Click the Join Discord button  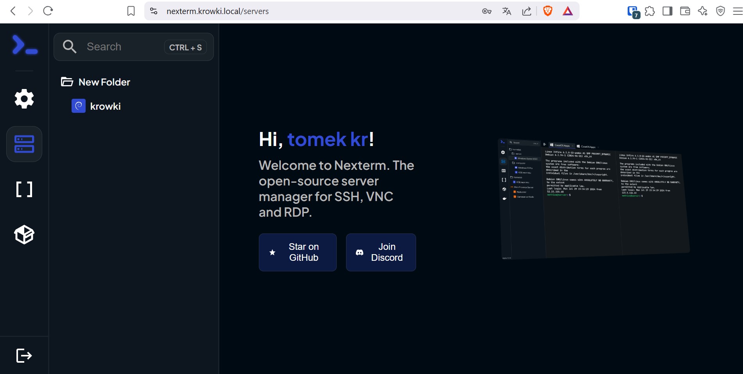(381, 252)
